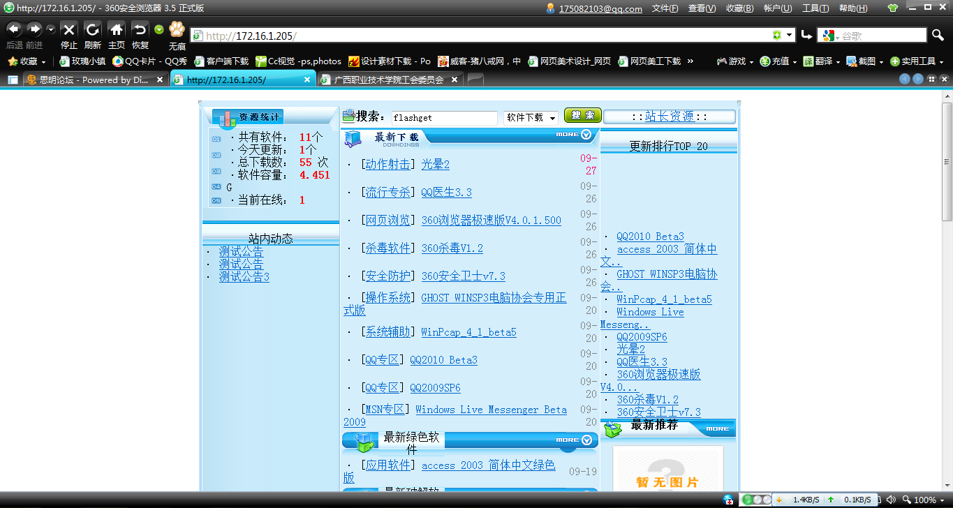Open the 软件下载 search category dropdown
This screenshot has width=953, height=508.
coord(531,117)
